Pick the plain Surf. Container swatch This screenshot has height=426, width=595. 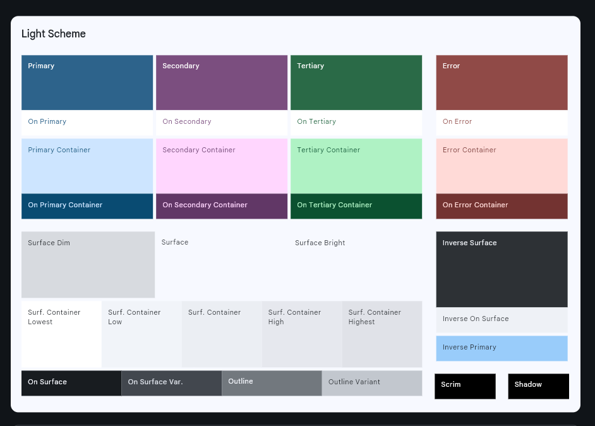222,334
